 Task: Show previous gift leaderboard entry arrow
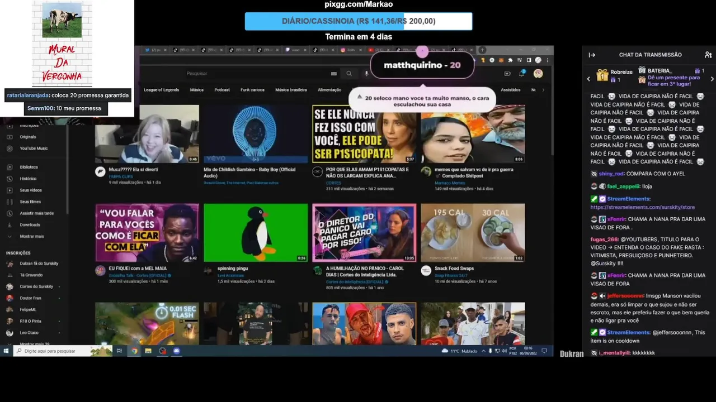pos(588,79)
